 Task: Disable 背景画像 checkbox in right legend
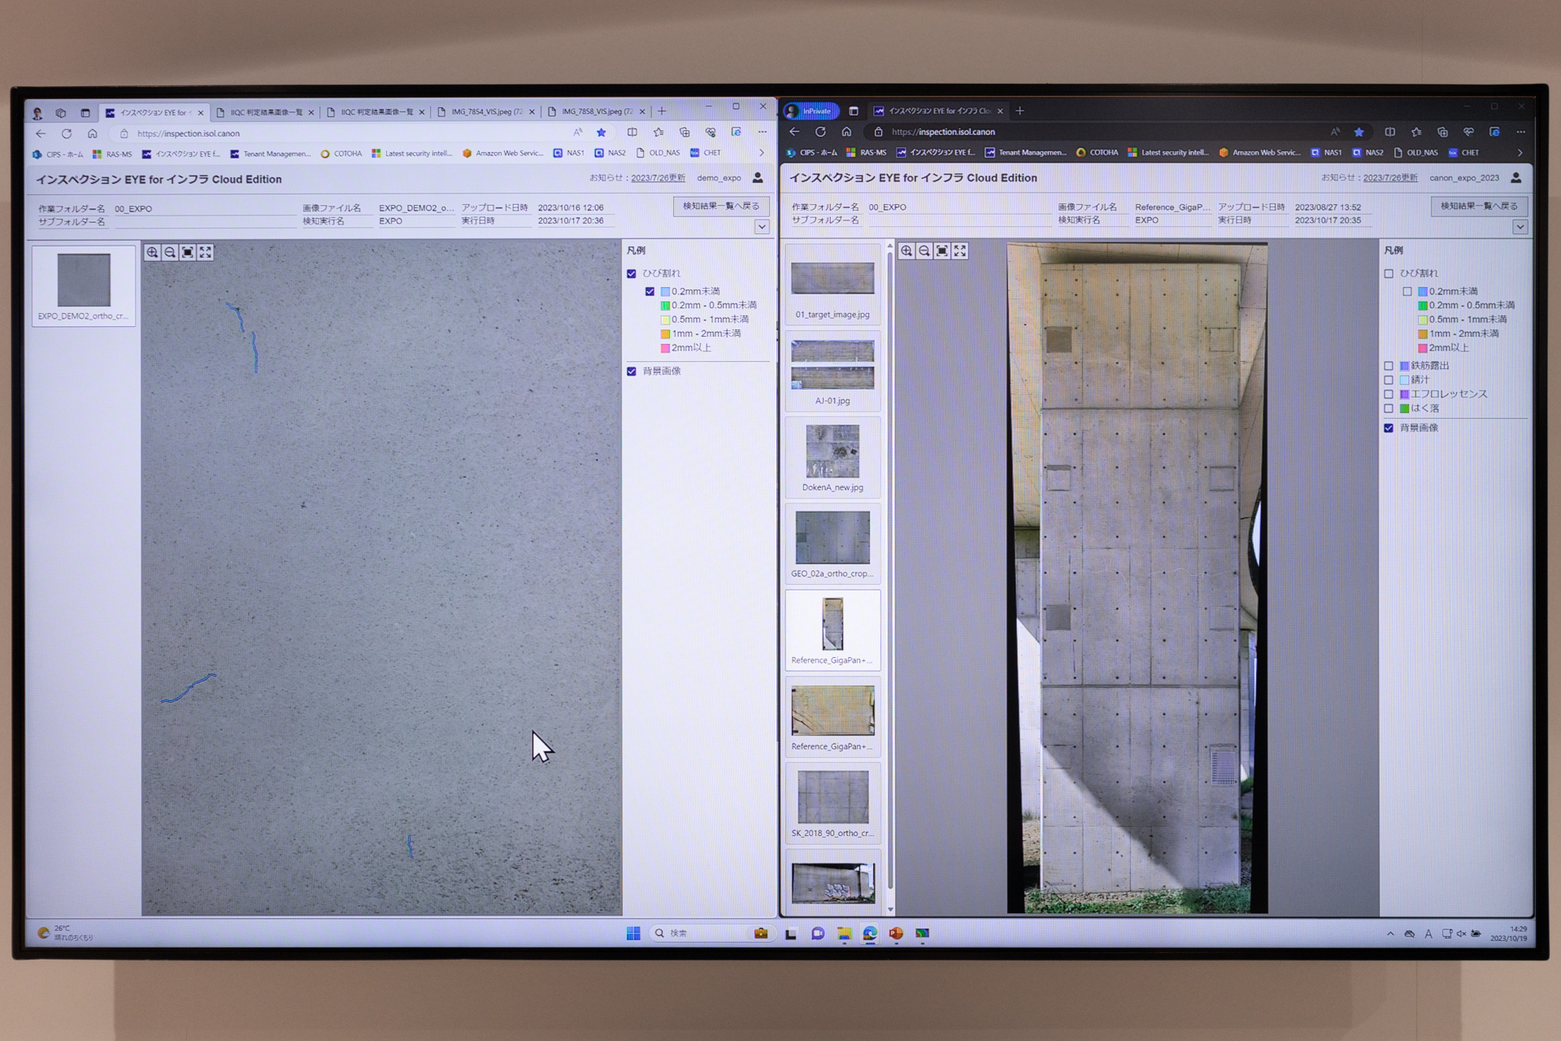(1389, 428)
